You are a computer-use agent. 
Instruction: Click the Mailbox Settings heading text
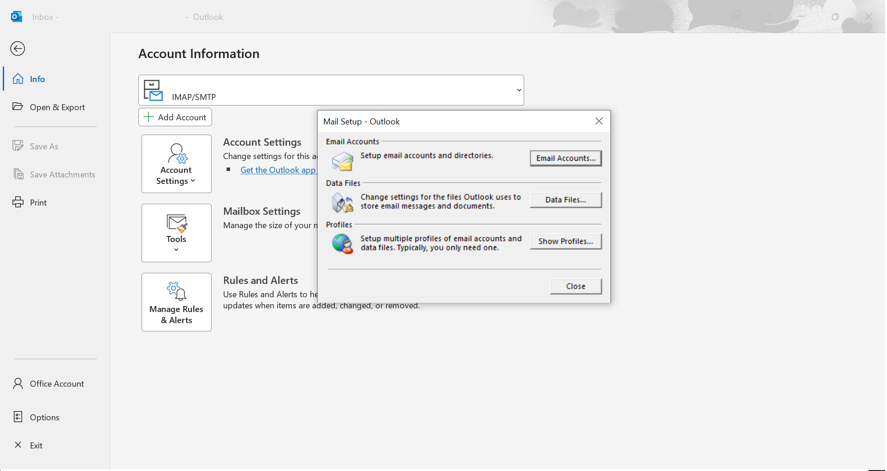(x=262, y=211)
